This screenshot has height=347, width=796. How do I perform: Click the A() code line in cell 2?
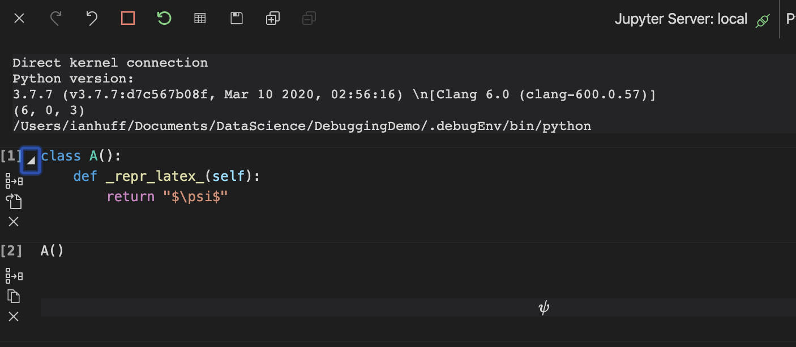[x=52, y=250]
